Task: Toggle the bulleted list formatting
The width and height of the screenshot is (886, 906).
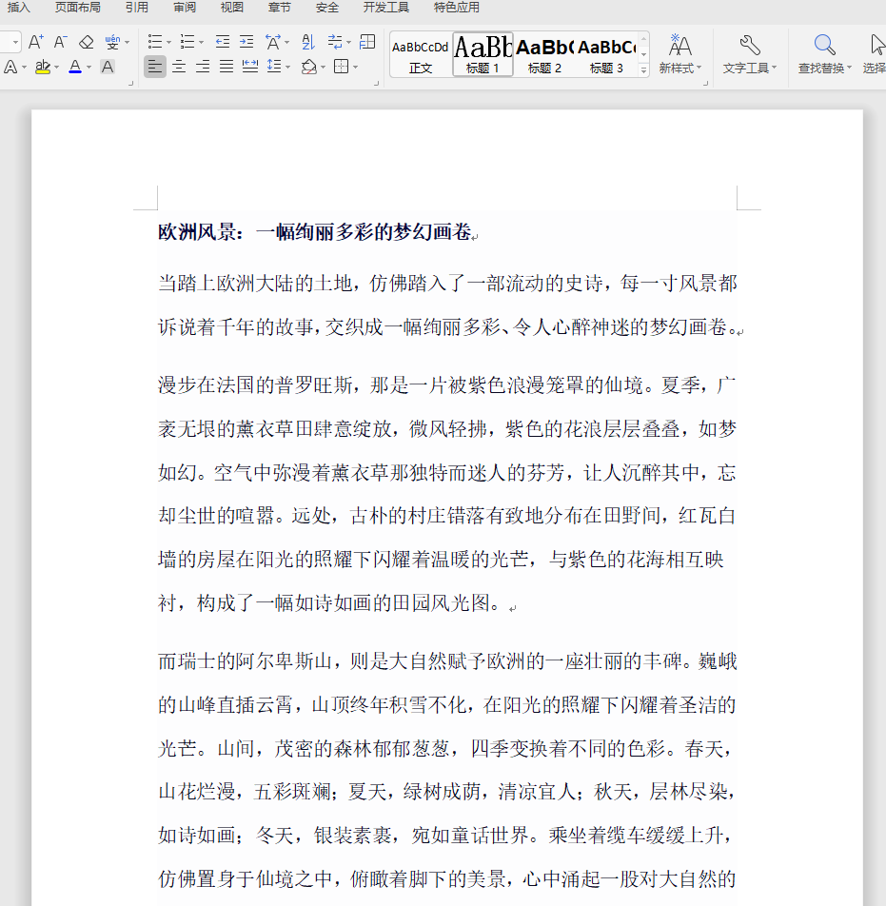Action: coord(156,42)
